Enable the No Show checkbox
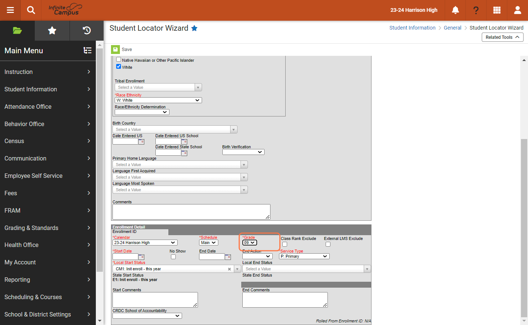Image resolution: width=528 pixels, height=325 pixels. 173,257
